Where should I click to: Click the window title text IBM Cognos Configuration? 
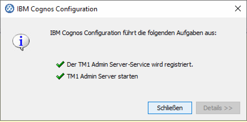tap(57, 9)
